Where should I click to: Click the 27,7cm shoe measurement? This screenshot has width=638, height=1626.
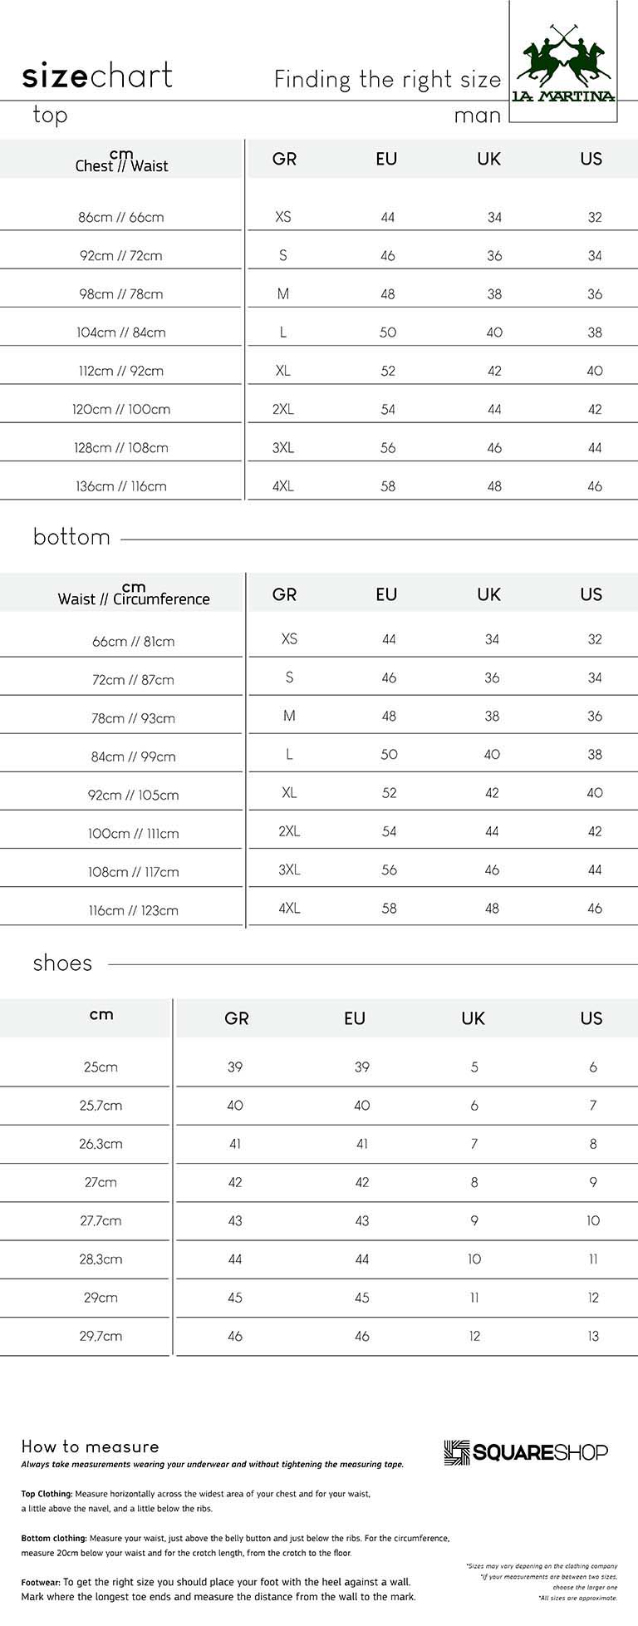pos(101,1220)
